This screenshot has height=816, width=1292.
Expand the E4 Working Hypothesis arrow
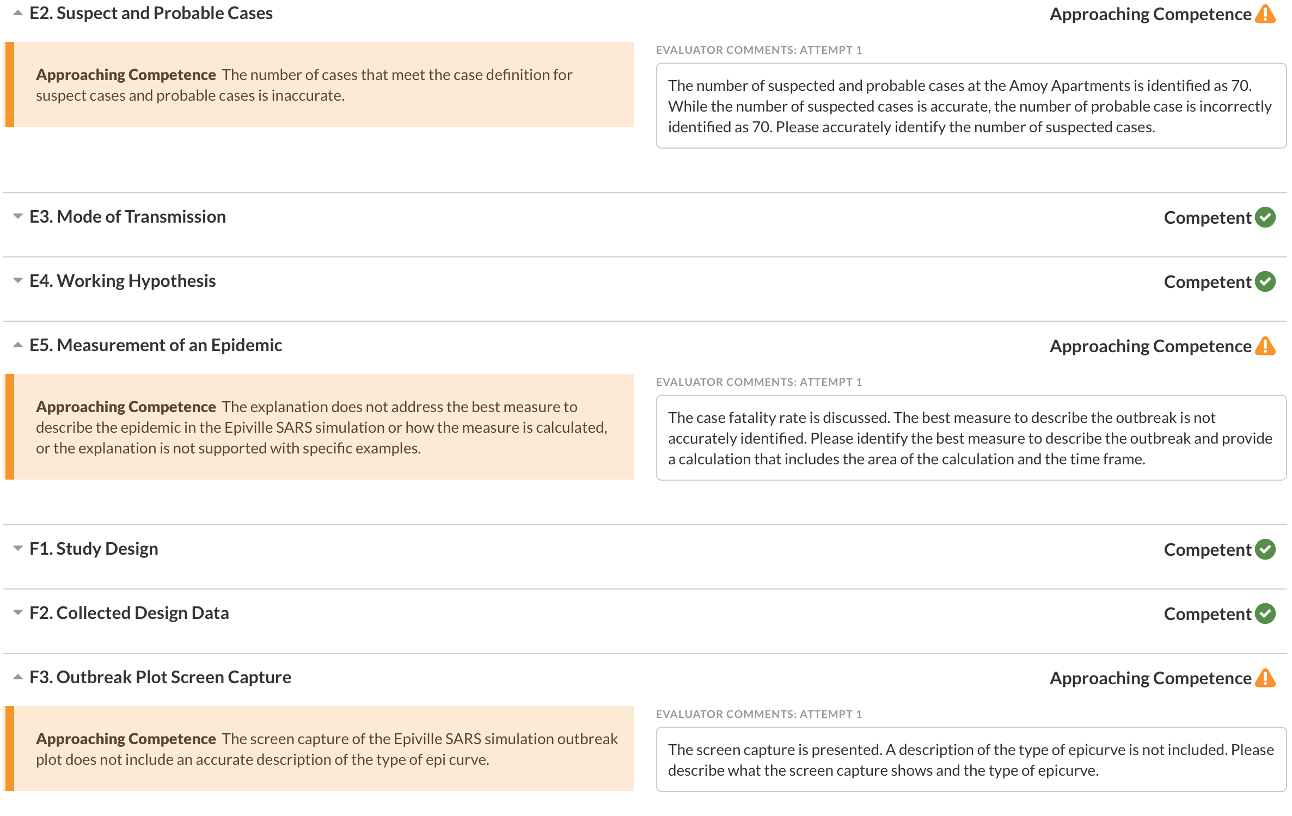(18, 281)
